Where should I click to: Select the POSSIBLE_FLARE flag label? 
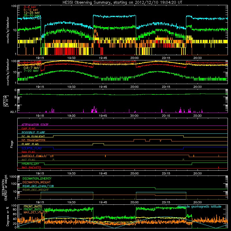tap(33, 133)
